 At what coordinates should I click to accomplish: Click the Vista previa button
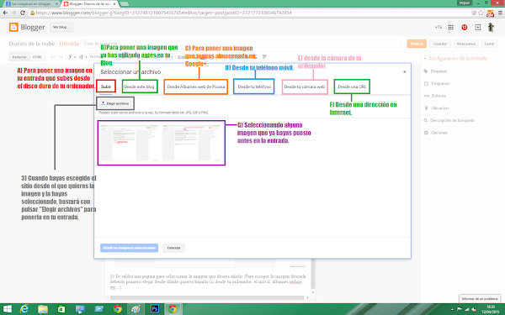point(465,44)
